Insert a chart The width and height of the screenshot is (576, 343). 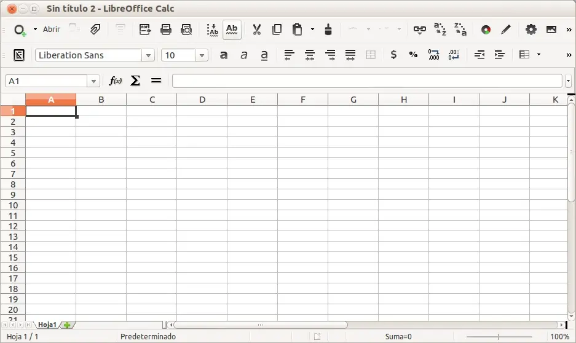pyautogui.click(x=486, y=30)
